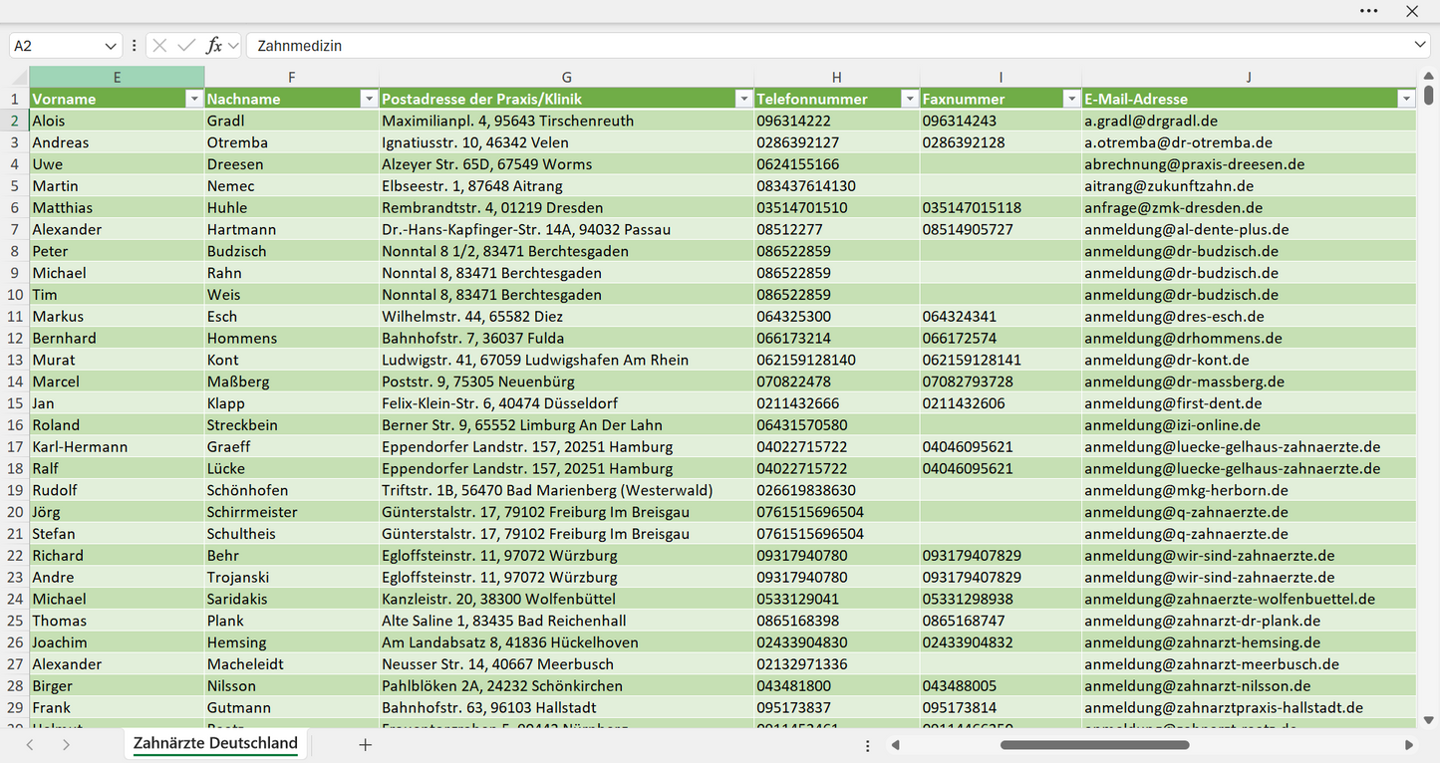
Task: Select column G header
Action: pyautogui.click(x=566, y=77)
